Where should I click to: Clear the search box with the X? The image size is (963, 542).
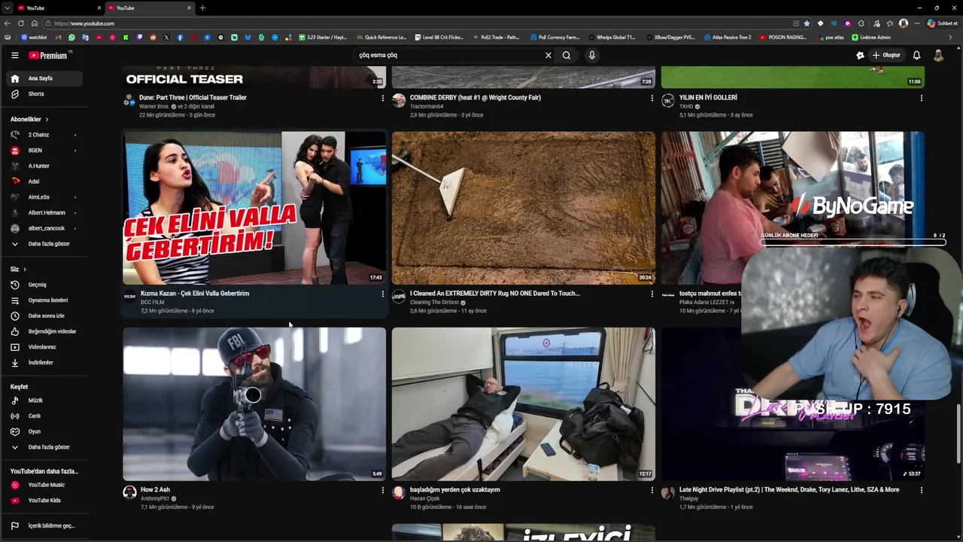(548, 55)
